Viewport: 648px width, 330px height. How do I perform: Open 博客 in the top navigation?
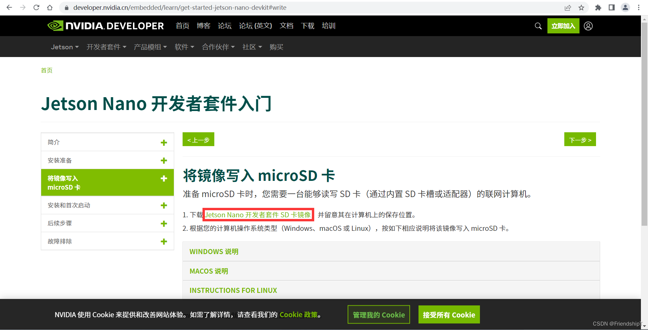click(204, 26)
